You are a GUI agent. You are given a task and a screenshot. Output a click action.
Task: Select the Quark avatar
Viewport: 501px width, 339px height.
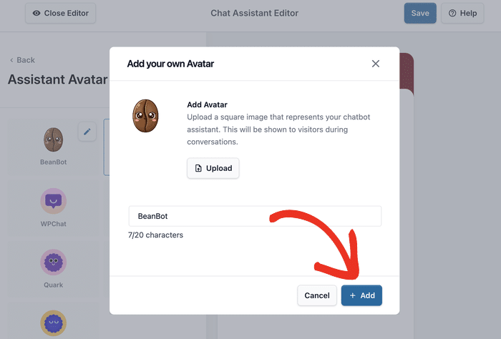point(53,262)
